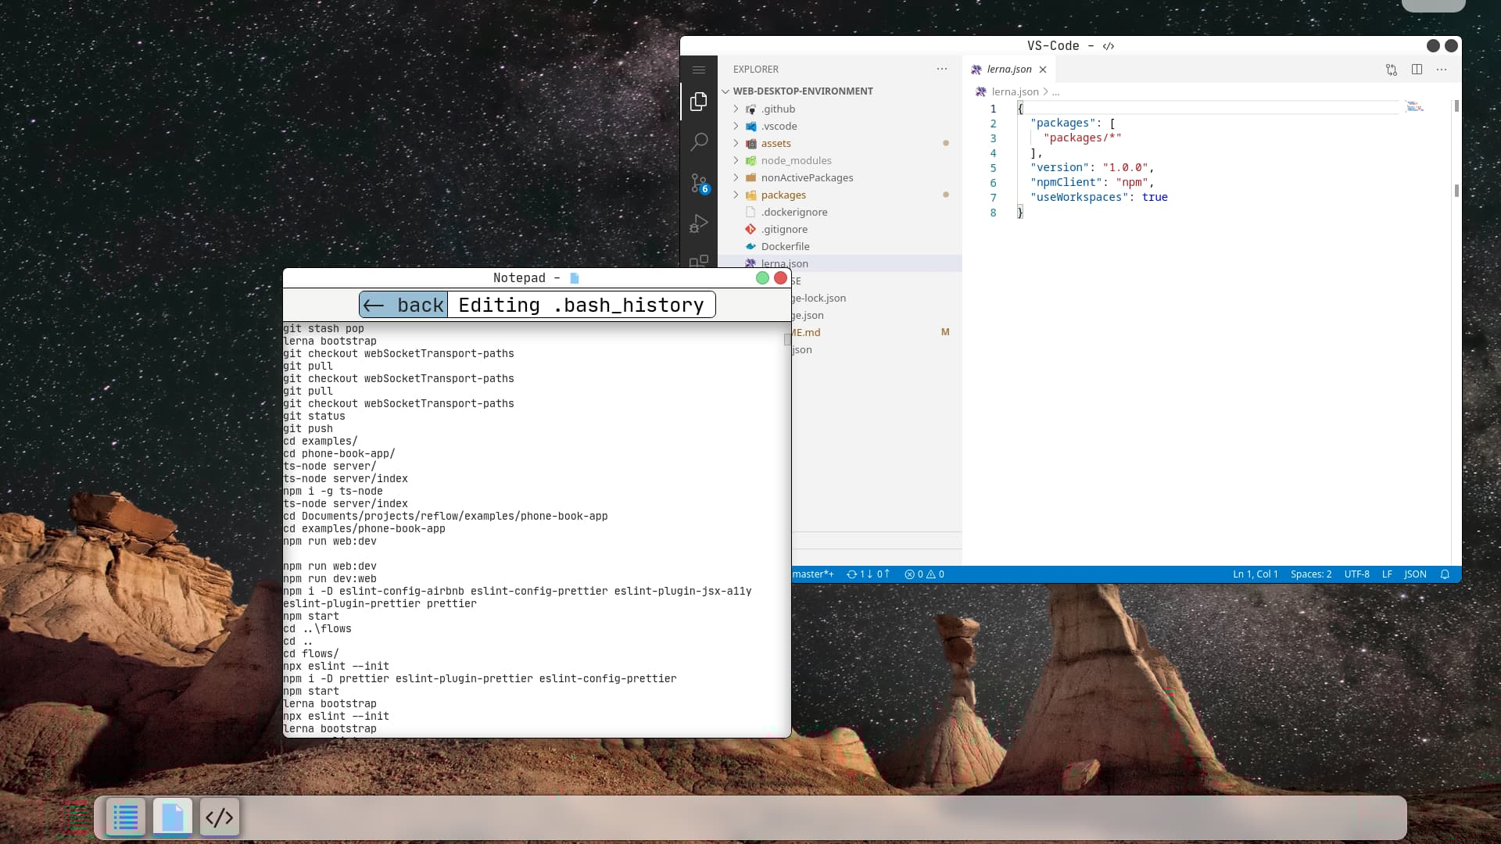This screenshot has height=844, width=1501.
Task: Click the Split Editor icon in top right
Action: pyautogui.click(x=1417, y=69)
